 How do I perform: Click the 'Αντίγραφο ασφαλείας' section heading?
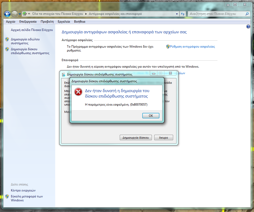tap(77, 40)
